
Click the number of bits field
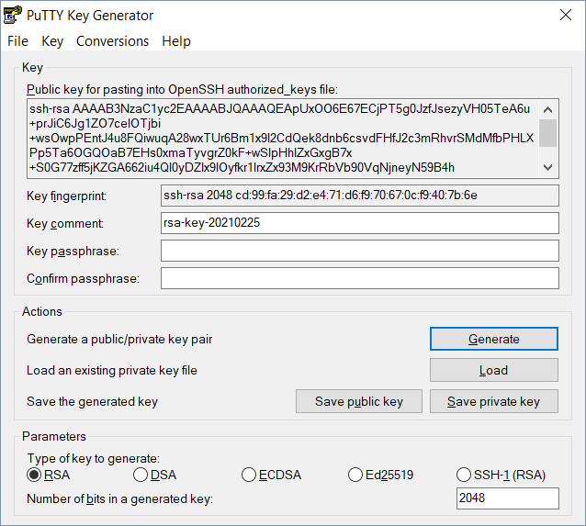[508, 498]
